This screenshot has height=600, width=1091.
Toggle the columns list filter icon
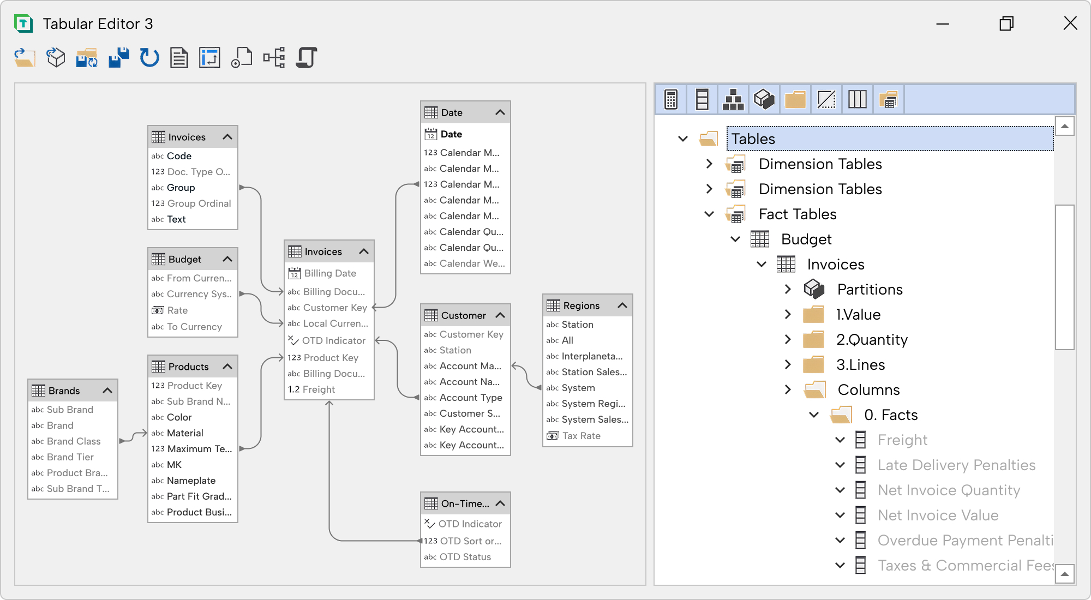tap(702, 99)
